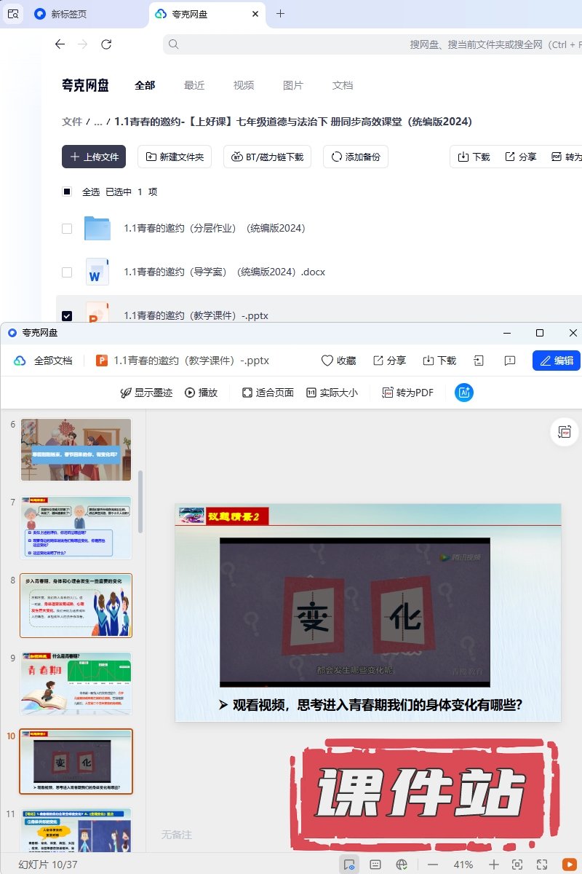Click the fullscreen icon in the status bar

(x=542, y=864)
